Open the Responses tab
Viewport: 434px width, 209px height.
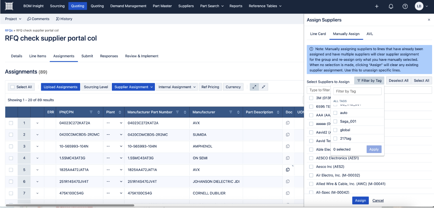(x=109, y=56)
